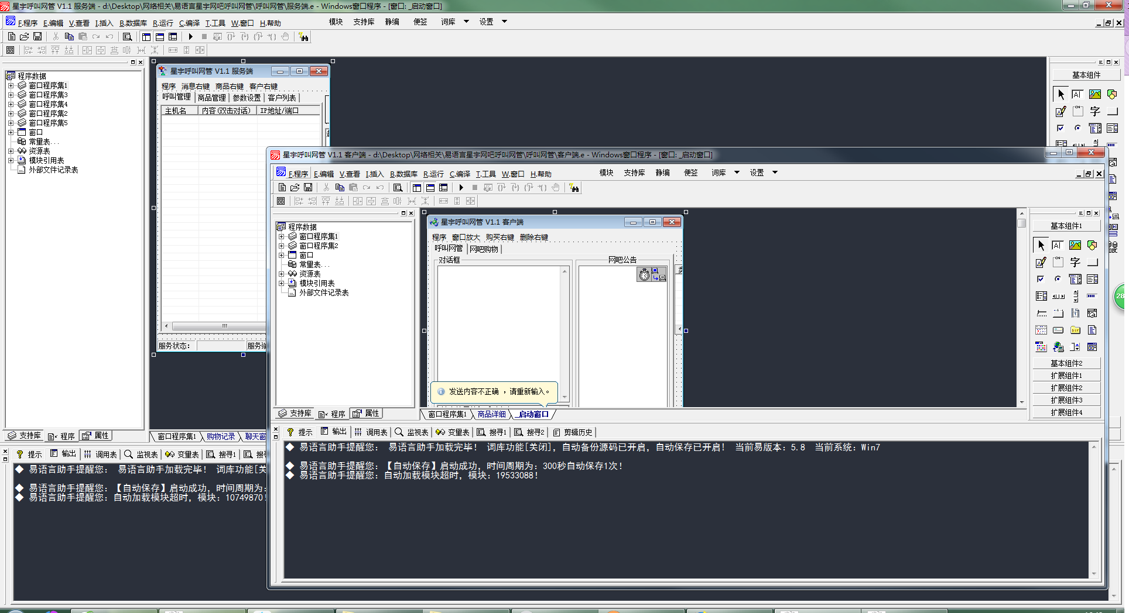Viewport: 1129px width, 613px height.
Task: Click the output panel vertical scrollbar
Action: click(x=1093, y=510)
